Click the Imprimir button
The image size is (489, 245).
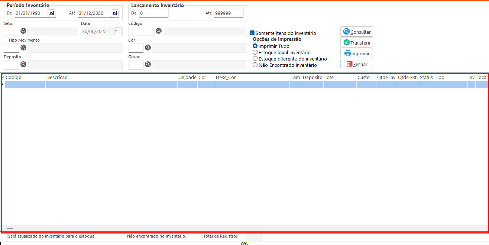click(x=356, y=53)
